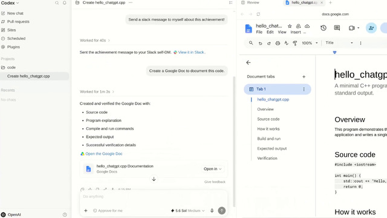Open the comments icon in Docs
Image resolution: width=387 pixels, height=218 pixels.
point(337,28)
